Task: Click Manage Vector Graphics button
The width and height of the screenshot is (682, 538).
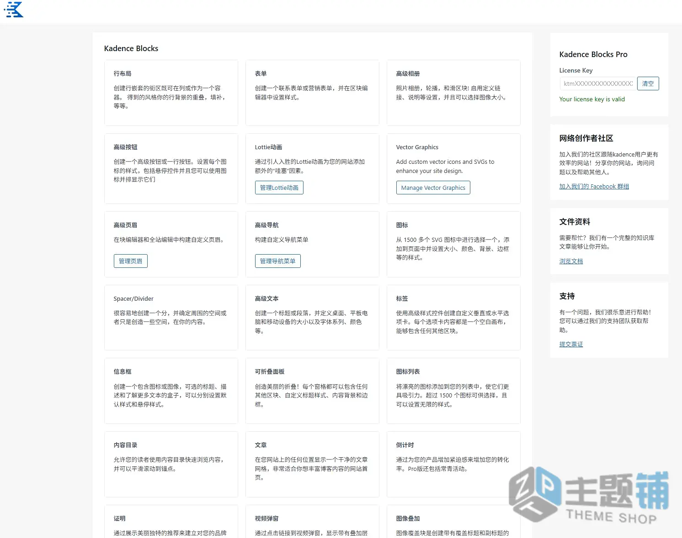Action: pyautogui.click(x=433, y=188)
